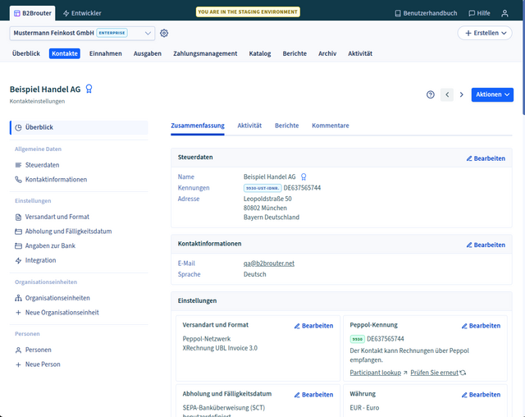This screenshot has height=417, width=525.
Task: Click the Hilfe chat bubble icon
Action: (472, 13)
